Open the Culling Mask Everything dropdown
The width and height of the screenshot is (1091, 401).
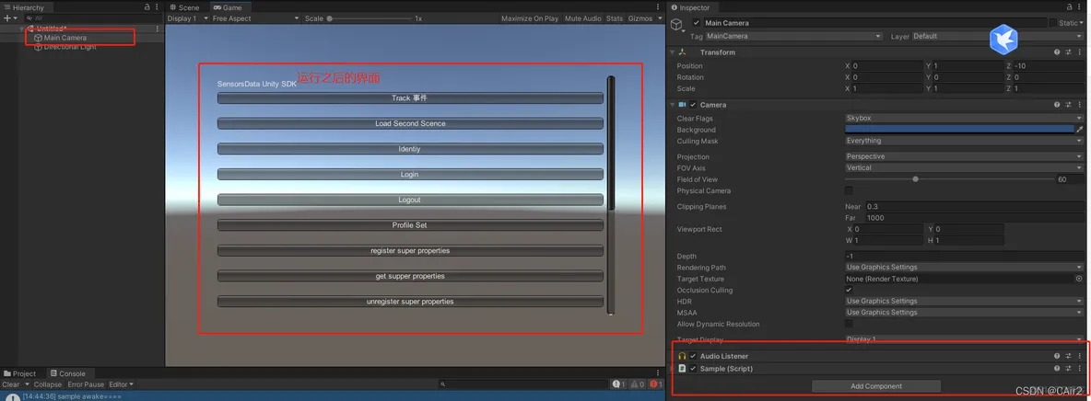pos(965,141)
